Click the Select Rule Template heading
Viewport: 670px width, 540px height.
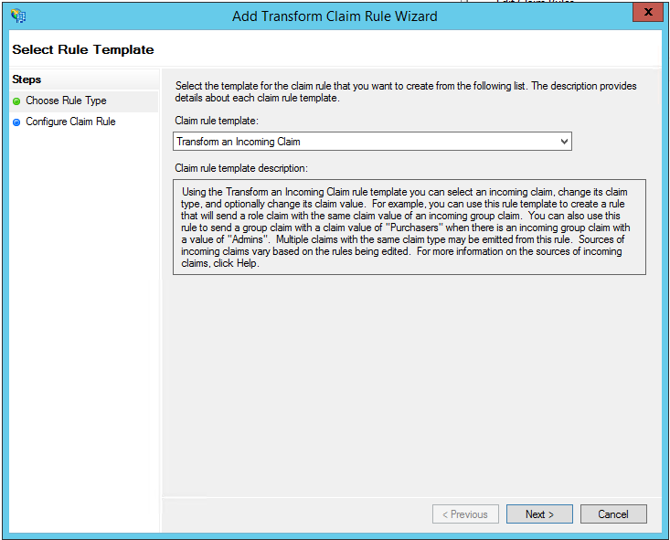click(83, 49)
